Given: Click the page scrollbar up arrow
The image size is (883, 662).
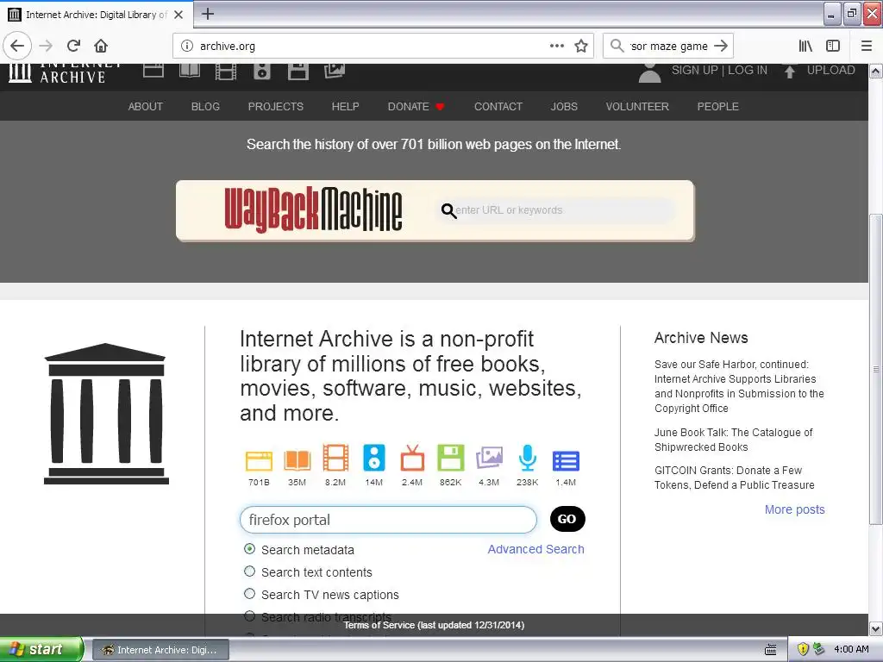Looking at the screenshot, I should [876, 72].
